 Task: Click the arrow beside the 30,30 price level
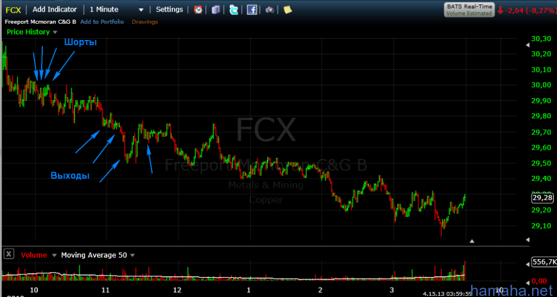pos(527,46)
